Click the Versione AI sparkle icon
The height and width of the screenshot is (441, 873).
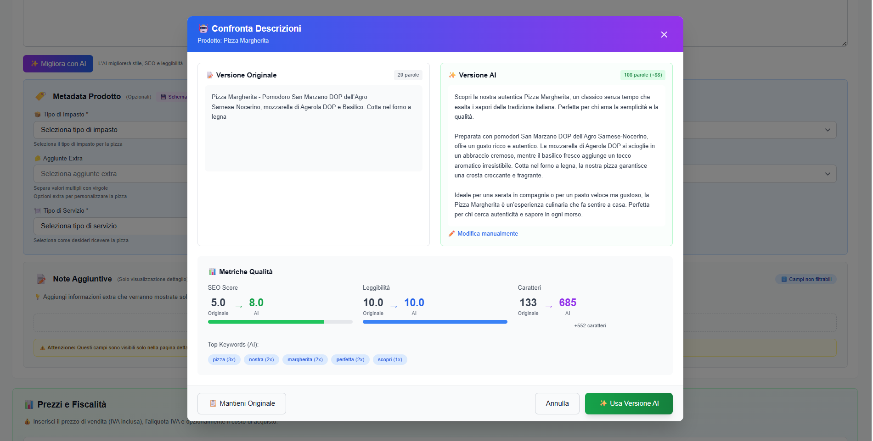click(x=452, y=75)
